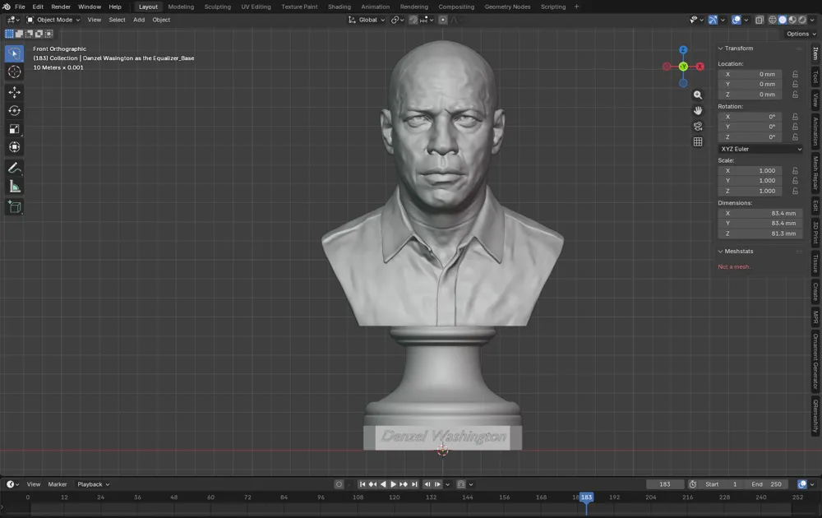Screen dimensions: 822x518
Task: Open the Options dropdown
Action: [x=801, y=34]
